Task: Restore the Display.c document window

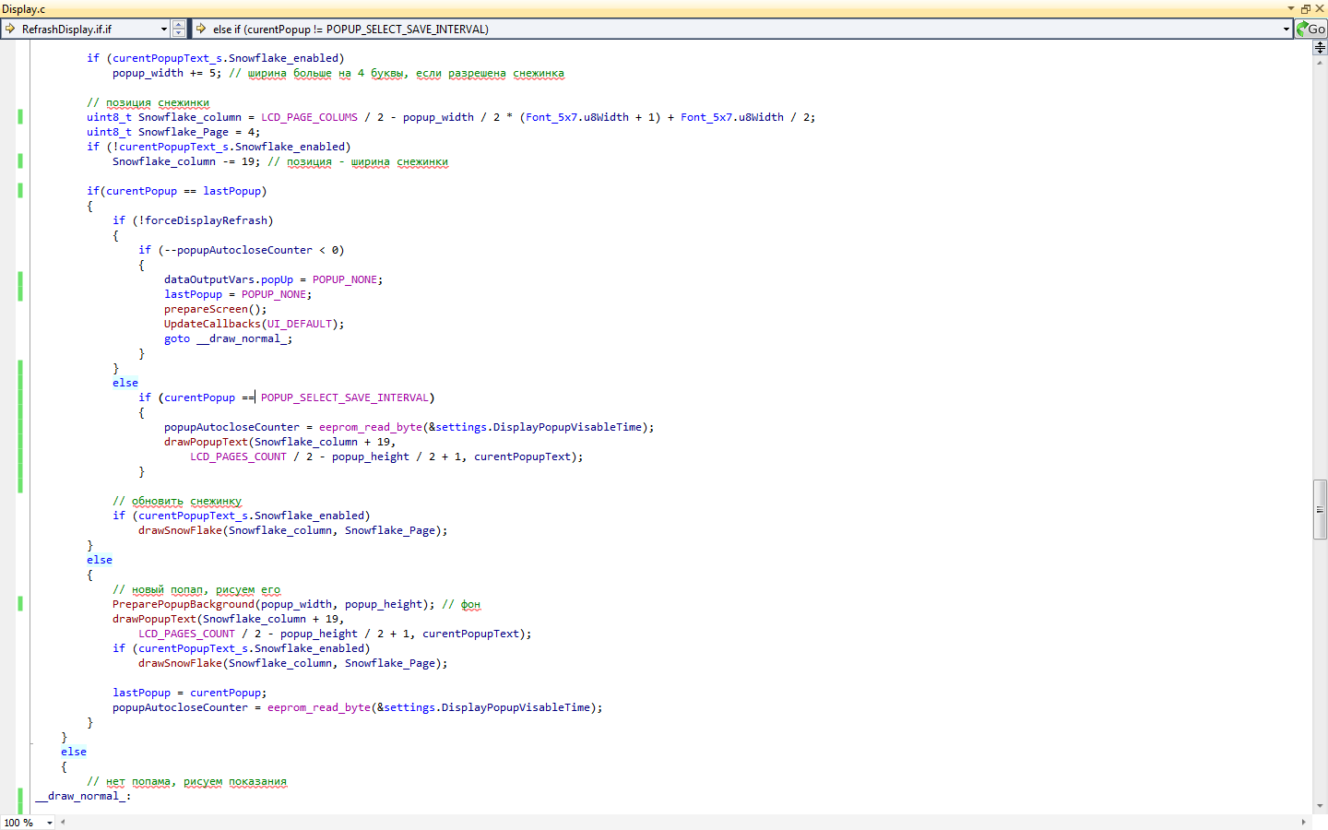Action: pos(1305,8)
